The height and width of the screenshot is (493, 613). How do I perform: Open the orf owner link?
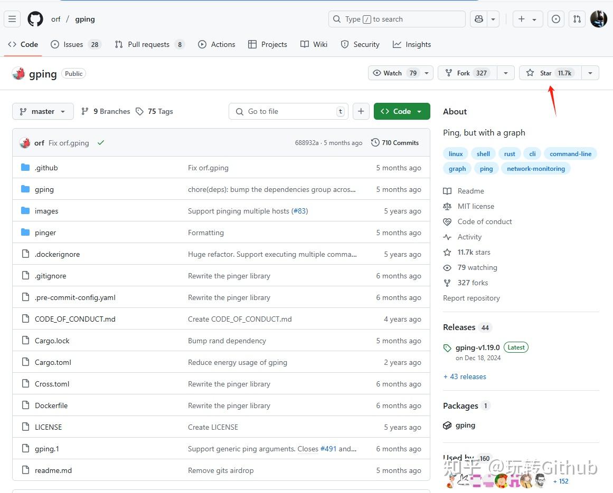pyautogui.click(x=56, y=19)
